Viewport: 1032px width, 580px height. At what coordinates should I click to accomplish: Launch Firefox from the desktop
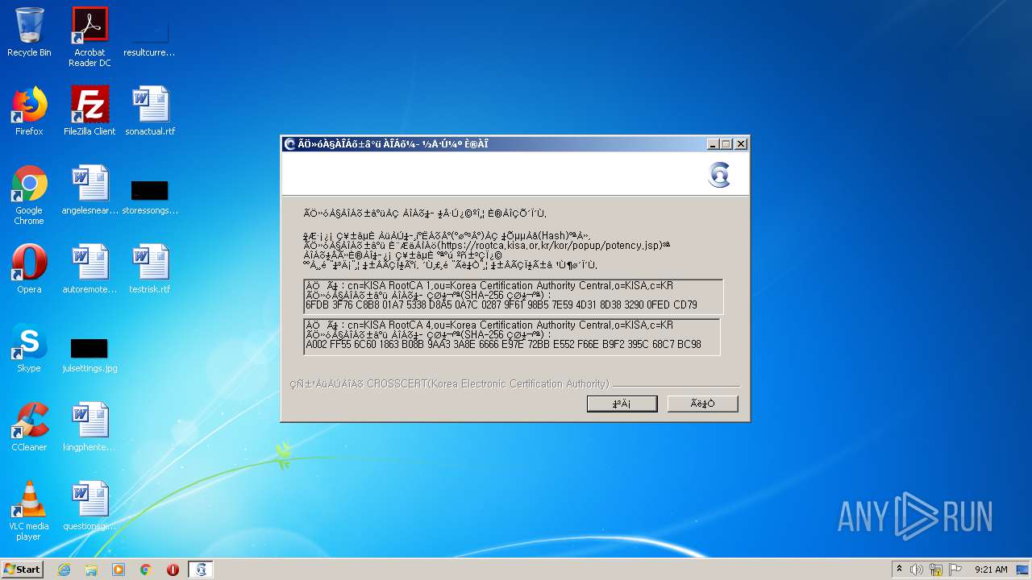[29, 111]
